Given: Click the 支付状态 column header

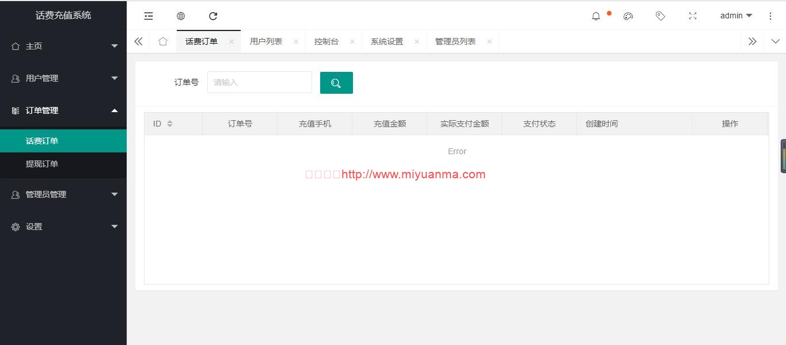Looking at the screenshot, I should pyautogui.click(x=540, y=124).
